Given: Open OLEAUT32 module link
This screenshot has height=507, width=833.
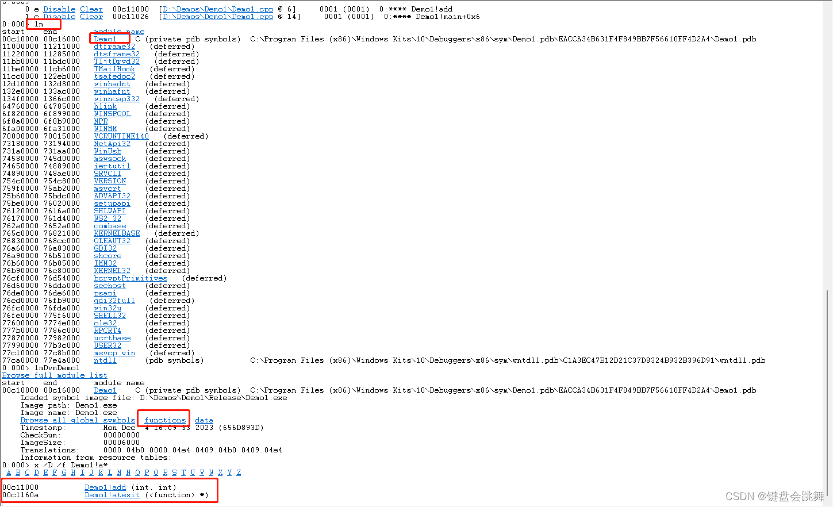Looking at the screenshot, I should click(x=112, y=241).
